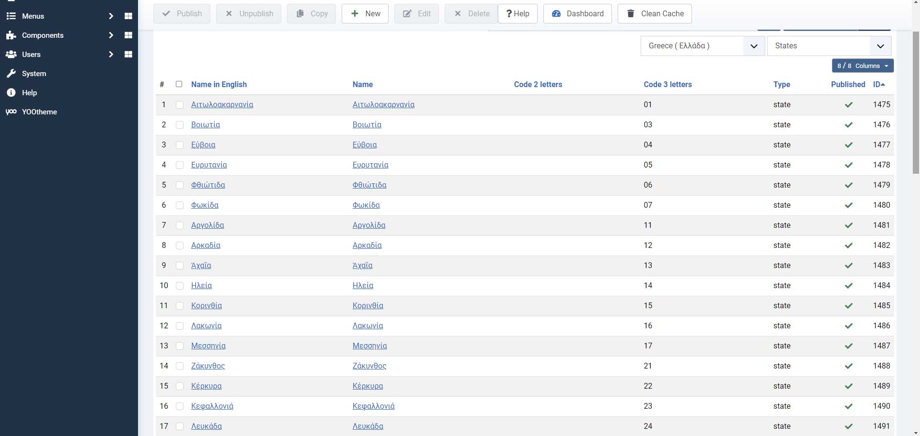Open the Help sidebar menu item
Image resolution: width=920 pixels, height=436 pixels.
29,93
